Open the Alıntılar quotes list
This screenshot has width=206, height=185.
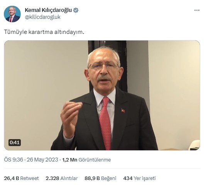[x=69, y=178]
